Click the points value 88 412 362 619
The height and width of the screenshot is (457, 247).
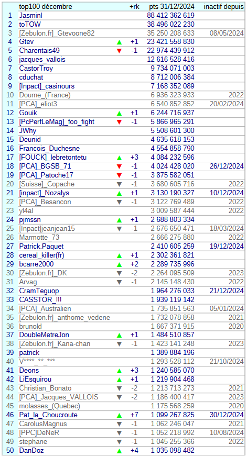(x=171, y=16)
